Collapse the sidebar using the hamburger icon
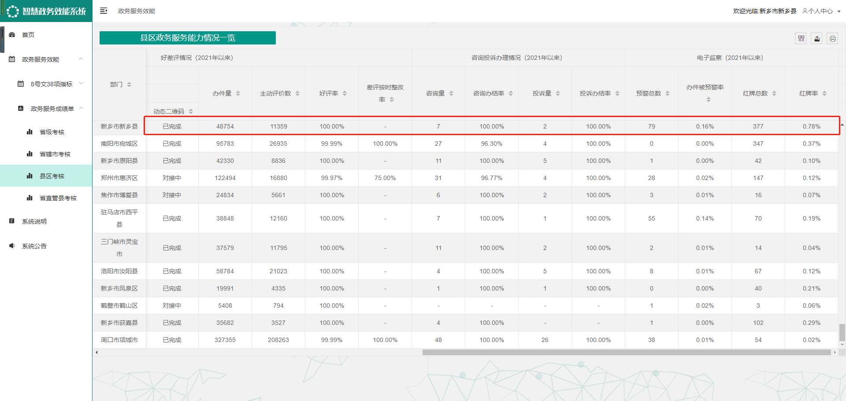This screenshot has width=846, height=401. click(x=104, y=11)
